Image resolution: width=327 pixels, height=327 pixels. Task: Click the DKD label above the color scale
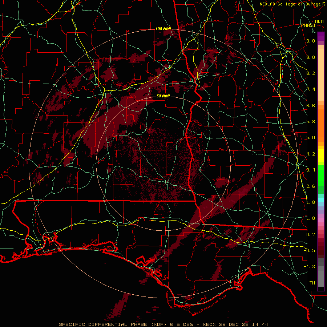click(x=319, y=22)
